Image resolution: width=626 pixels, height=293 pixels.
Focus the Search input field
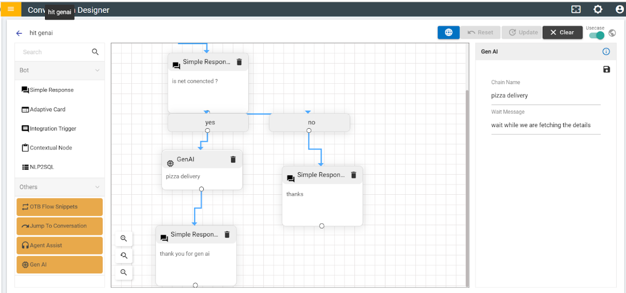pyautogui.click(x=54, y=52)
